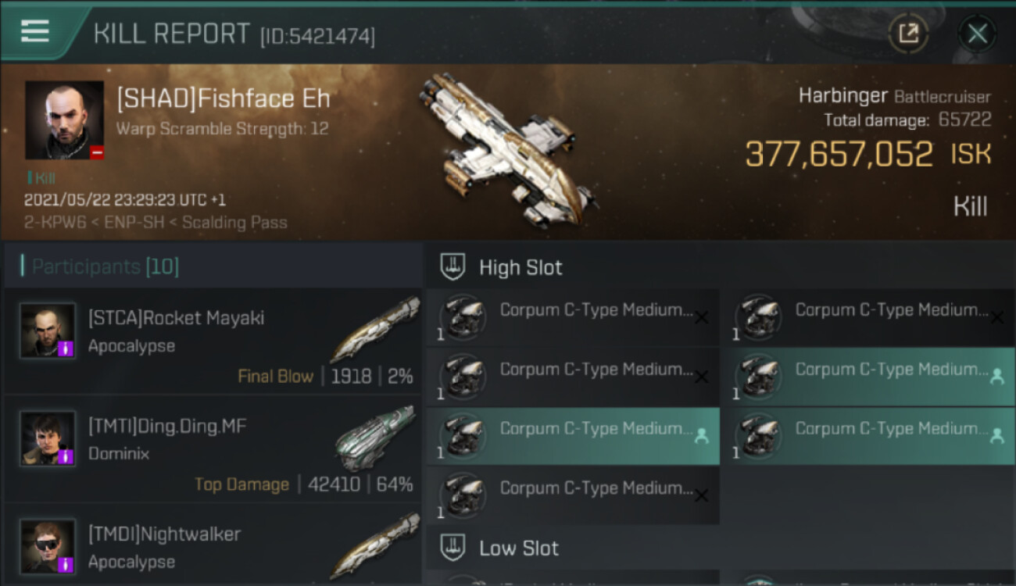Select Ding.Ding.MF's portrait

48,439
